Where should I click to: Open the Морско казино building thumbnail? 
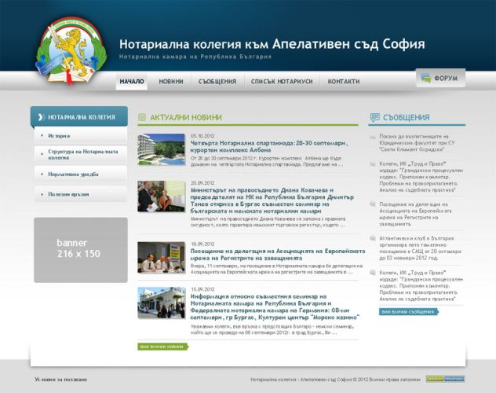point(162,303)
